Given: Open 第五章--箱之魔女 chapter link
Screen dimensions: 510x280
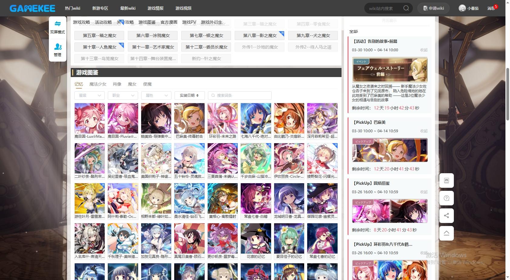Looking at the screenshot, I should tap(100, 35).
